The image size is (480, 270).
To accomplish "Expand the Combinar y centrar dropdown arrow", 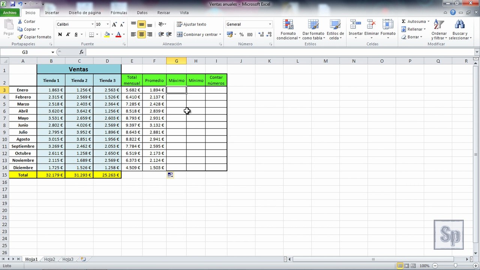I will (x=220, y=34).
